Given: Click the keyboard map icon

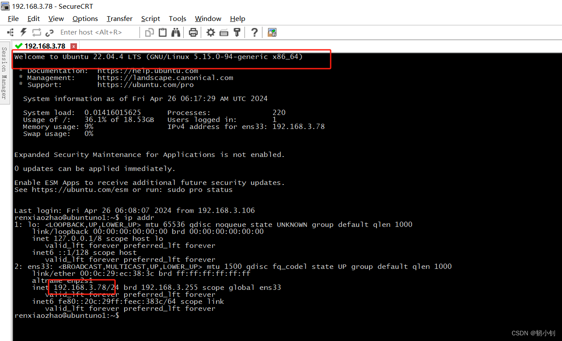Looking at the screenshot, I should point(224,32).
